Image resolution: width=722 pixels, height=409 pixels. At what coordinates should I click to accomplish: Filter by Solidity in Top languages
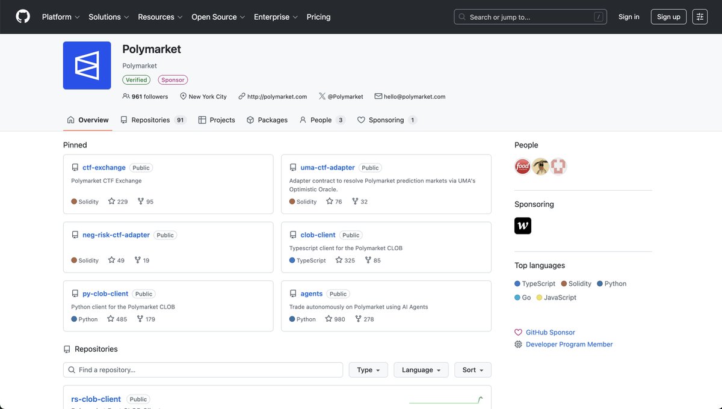pos(576,284)
